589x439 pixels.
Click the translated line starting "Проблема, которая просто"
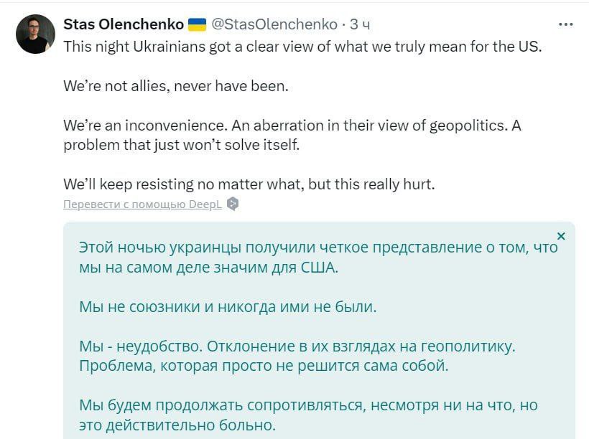coord(263,366)
